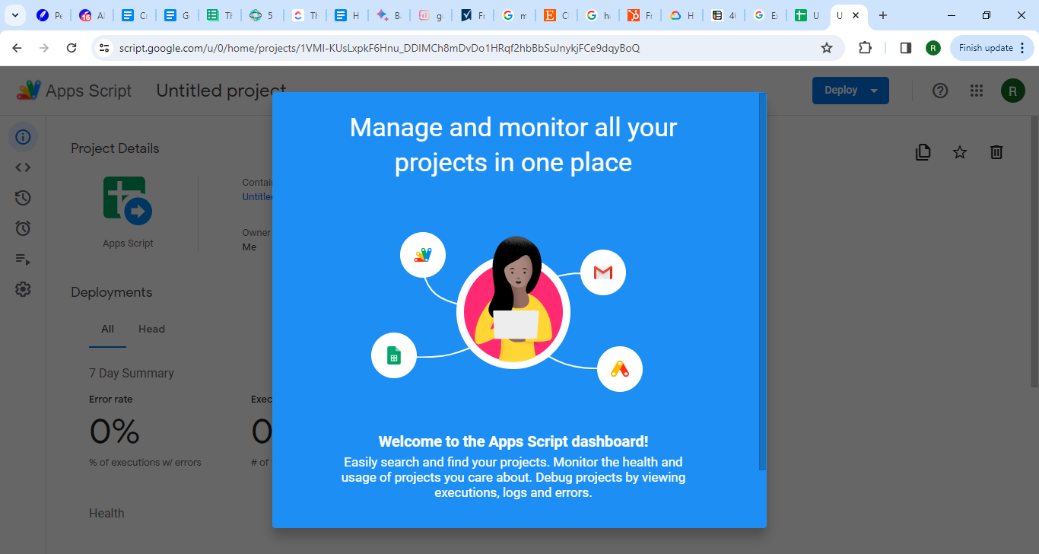Image resolution: width=1039 pixels, height=554 pixels.
Task: Click the 7 Day Summary label
Action: click(132, 373)
